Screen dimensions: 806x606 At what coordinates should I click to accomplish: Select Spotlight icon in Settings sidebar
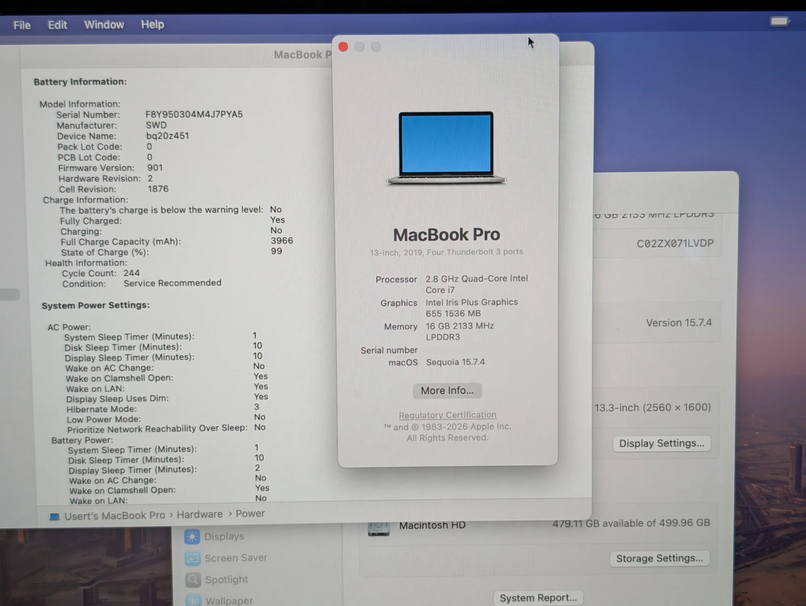pos(193,580)
